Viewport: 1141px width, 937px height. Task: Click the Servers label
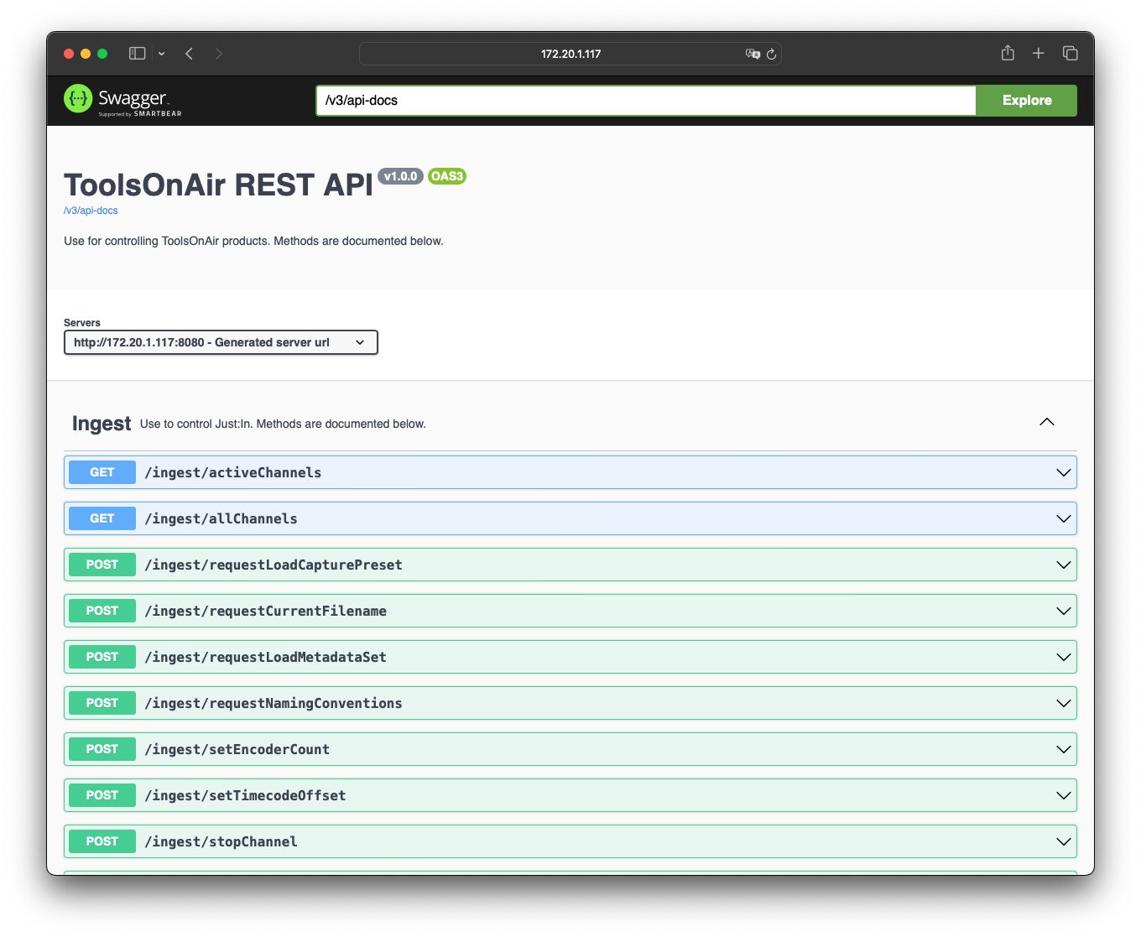point(82,323)
